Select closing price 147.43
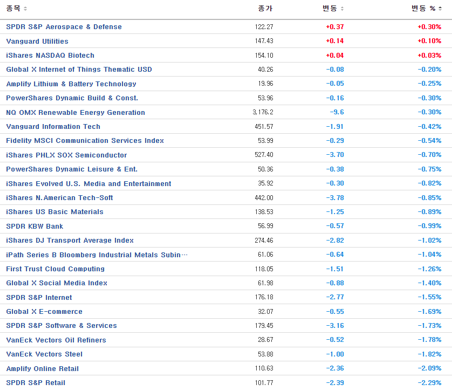The height and width of the screenshot is (391, 452). 264,41
